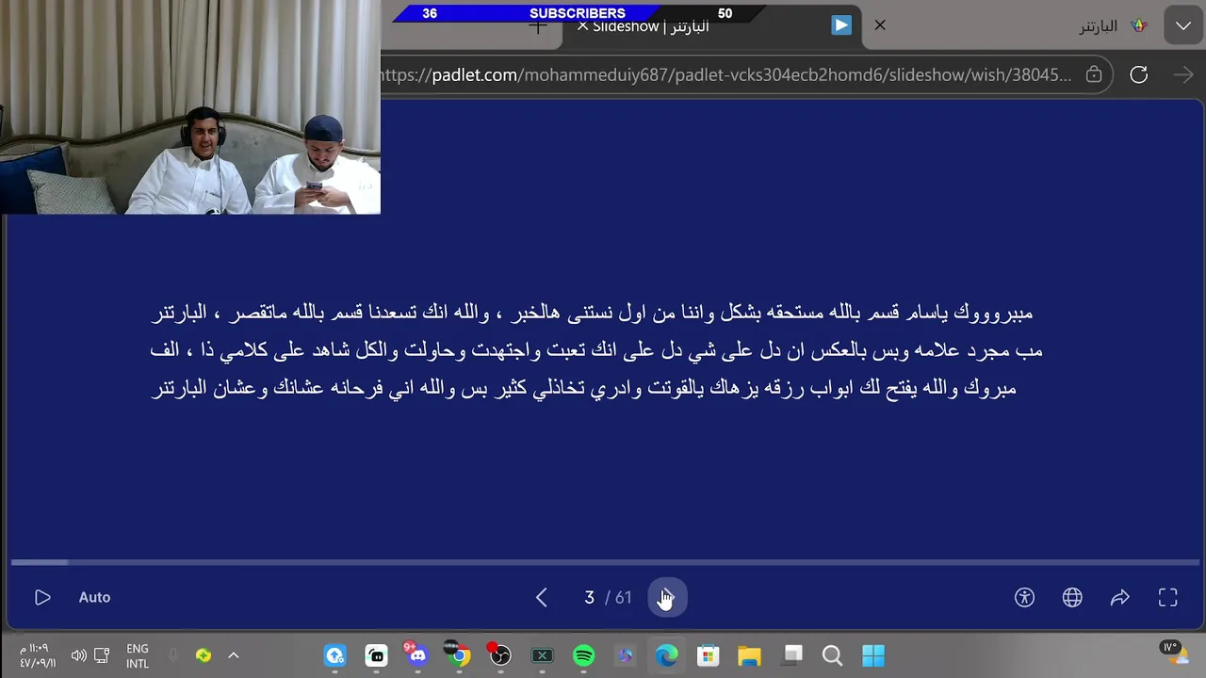Open weather widget on taskbar
This screenshot has height=678, width=1206.
pos(1174,653)
